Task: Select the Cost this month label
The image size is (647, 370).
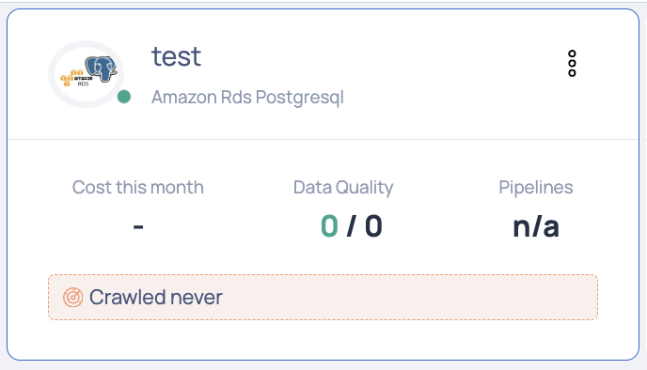Action: (138, 188)
